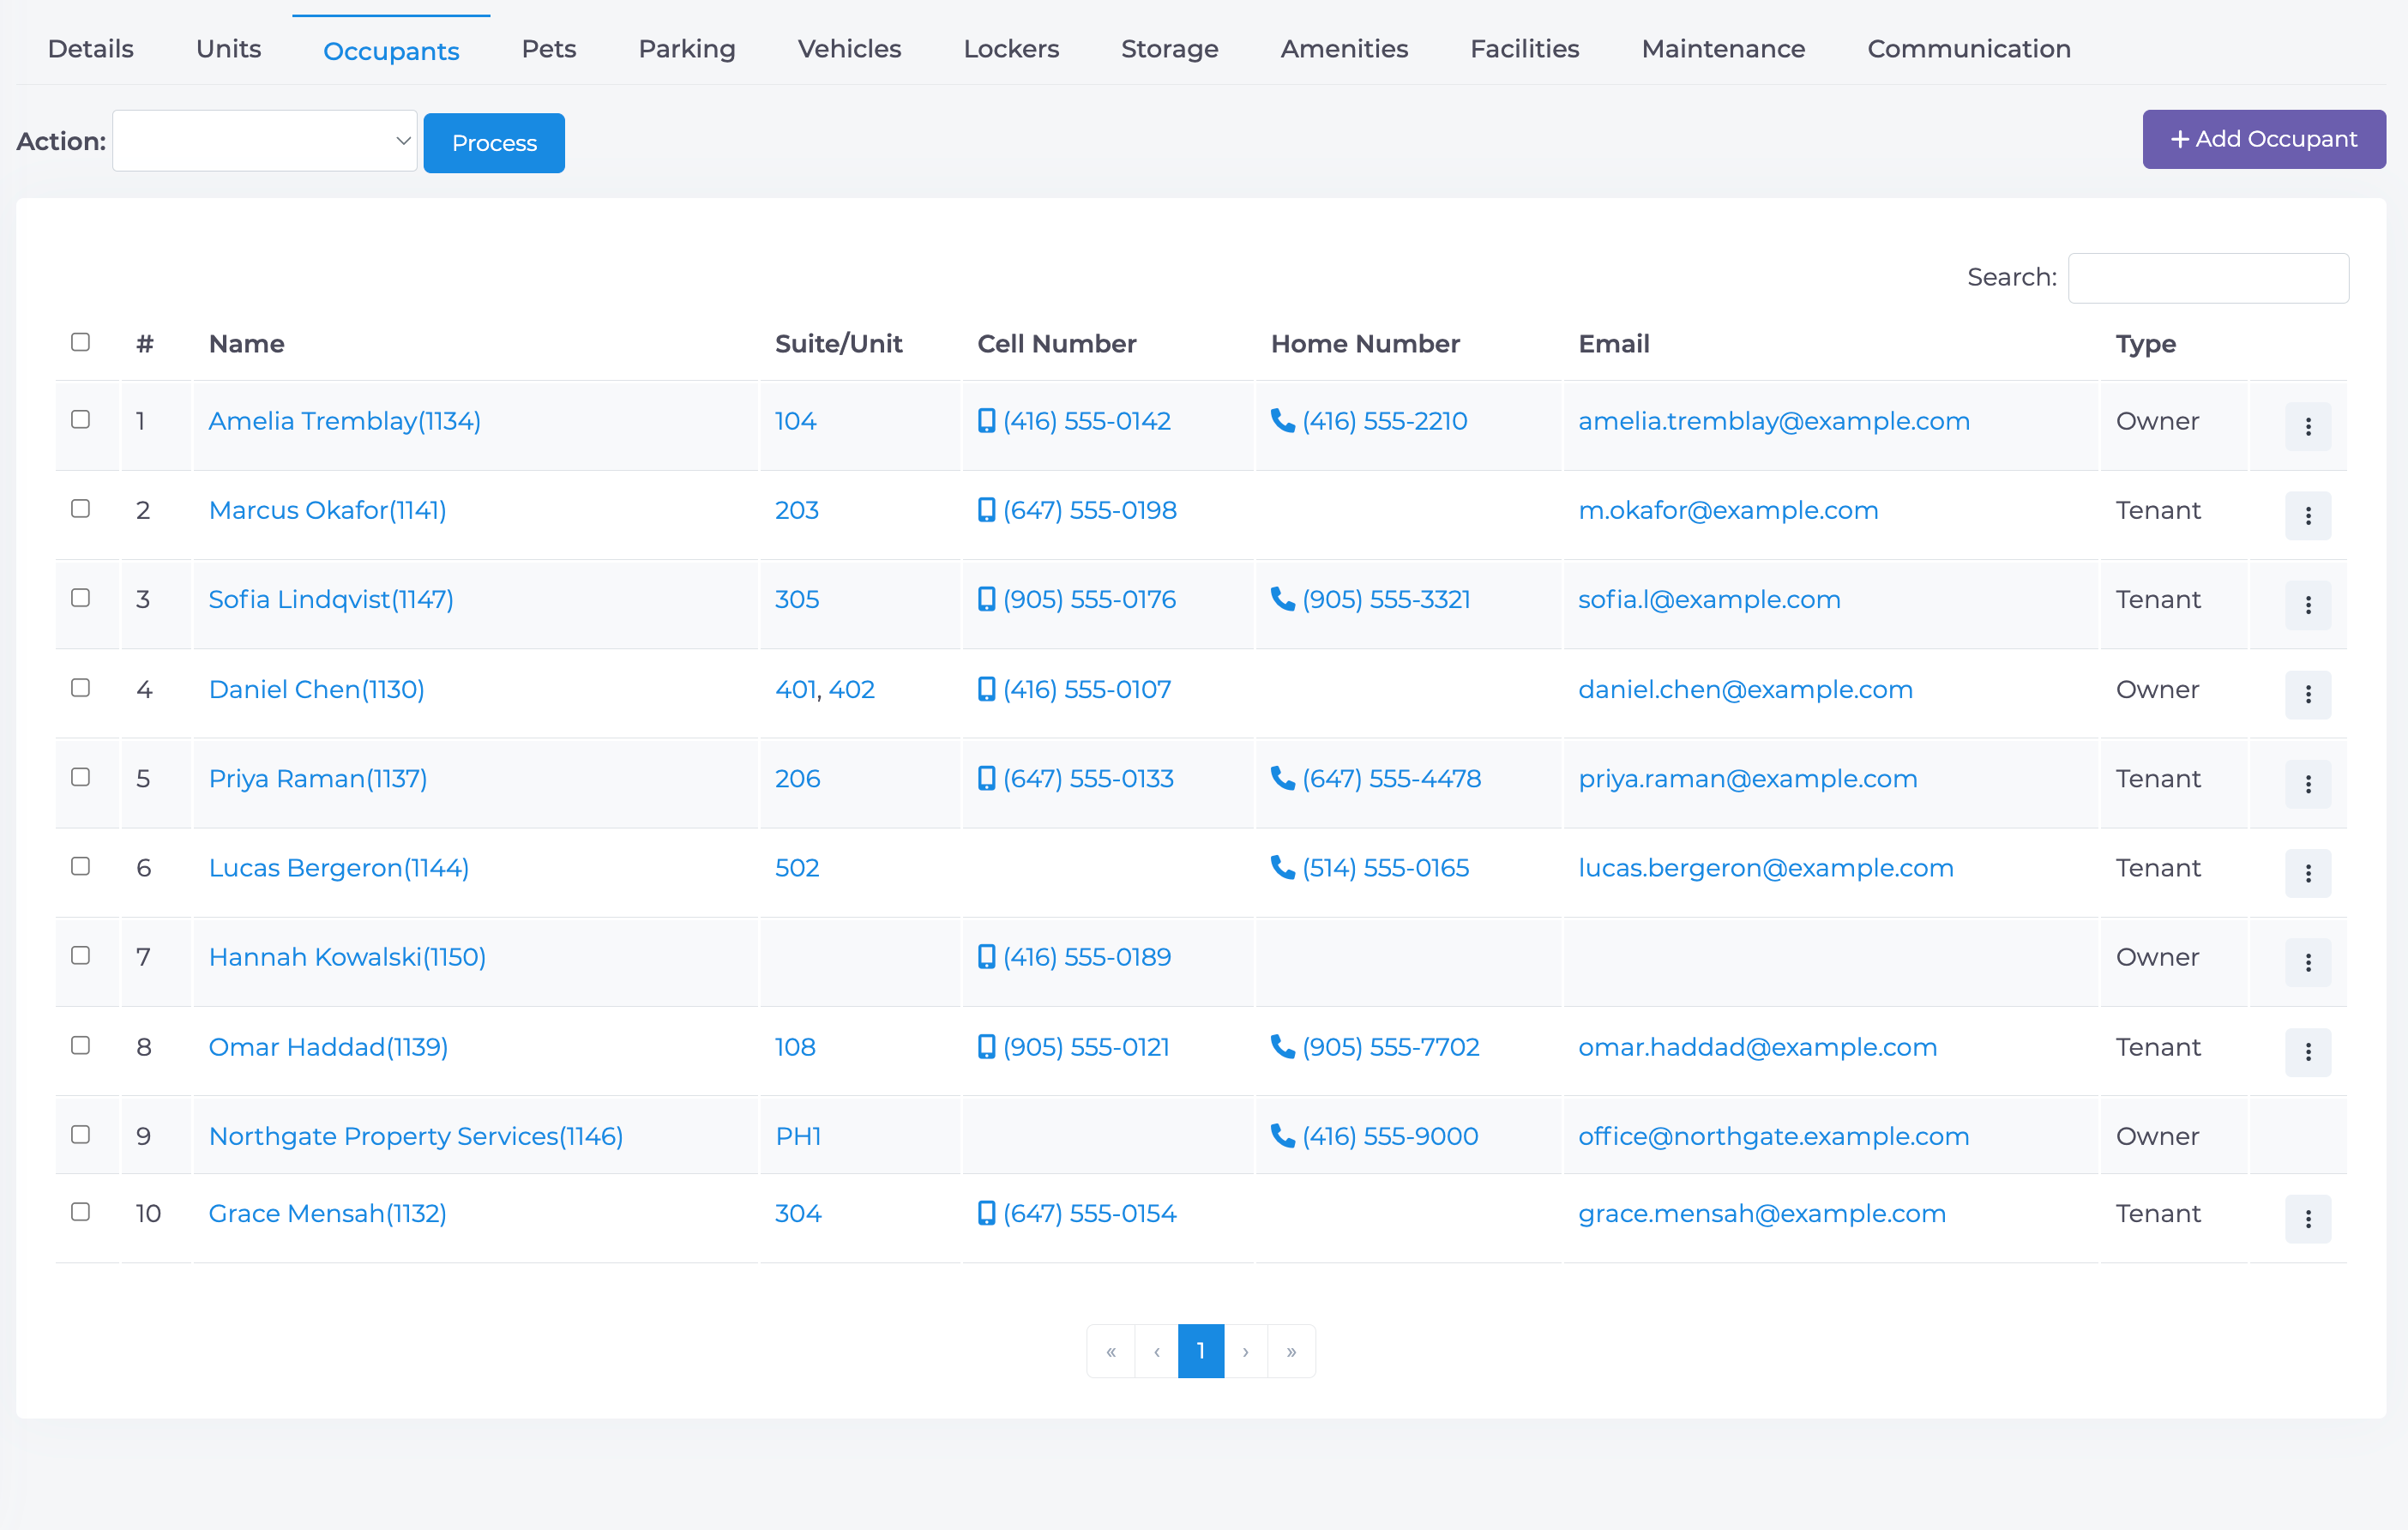2408x1530 pixels.
Task: Click inside the Search input field
Action: click(2208, 278)
